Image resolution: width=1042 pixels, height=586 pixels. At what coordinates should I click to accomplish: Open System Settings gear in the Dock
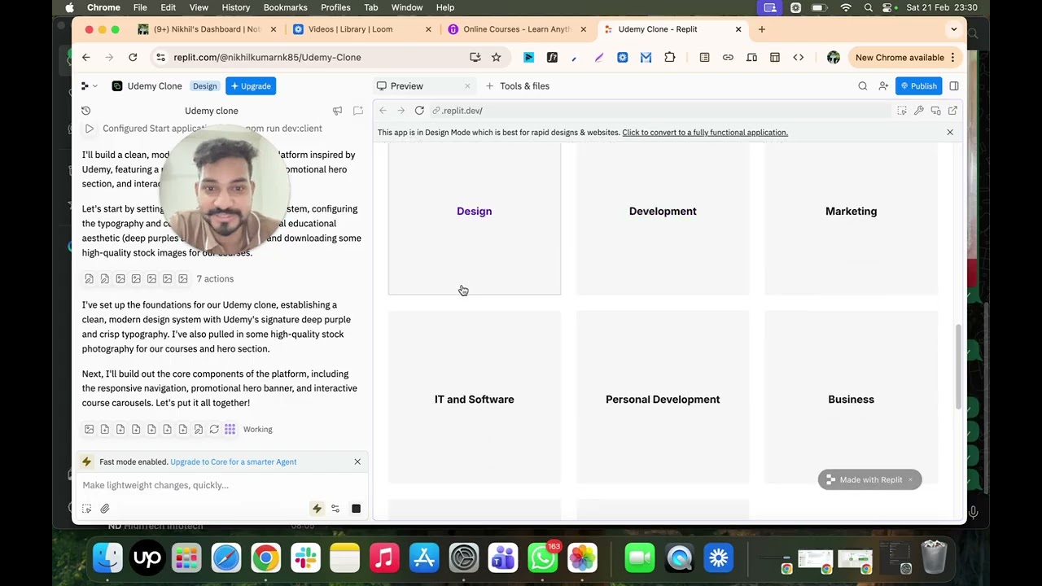point(464,558)
